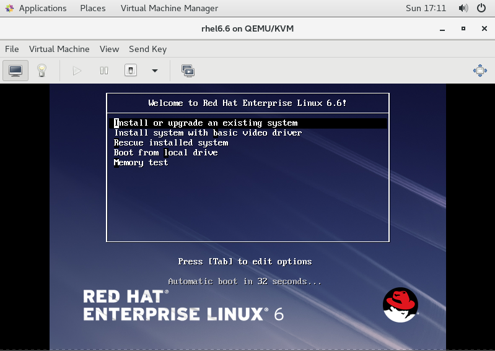Select Rescue installed system entry
The height and width of the screenshot is (351, 495).
171,143
